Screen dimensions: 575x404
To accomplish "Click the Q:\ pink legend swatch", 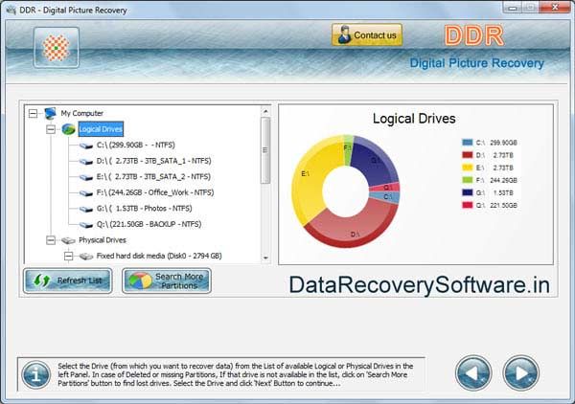I will coord(468,205).
